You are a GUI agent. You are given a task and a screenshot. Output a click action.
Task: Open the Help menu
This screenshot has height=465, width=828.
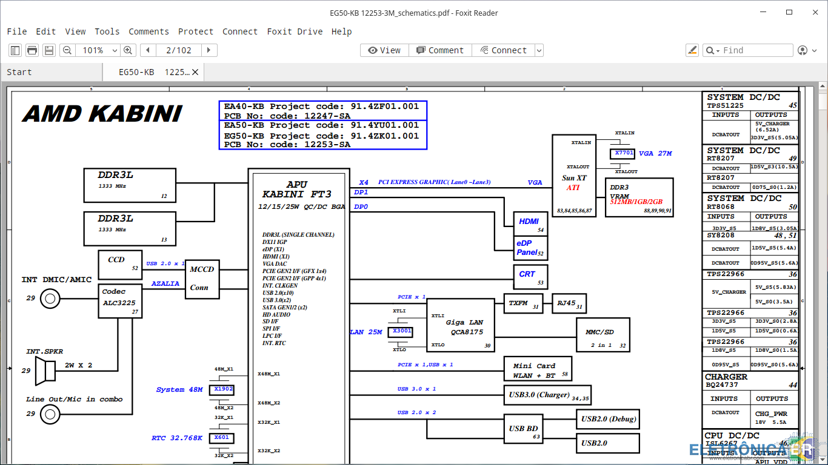point(341,31)
